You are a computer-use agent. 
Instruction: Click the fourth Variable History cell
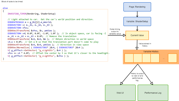coord(155,58)
